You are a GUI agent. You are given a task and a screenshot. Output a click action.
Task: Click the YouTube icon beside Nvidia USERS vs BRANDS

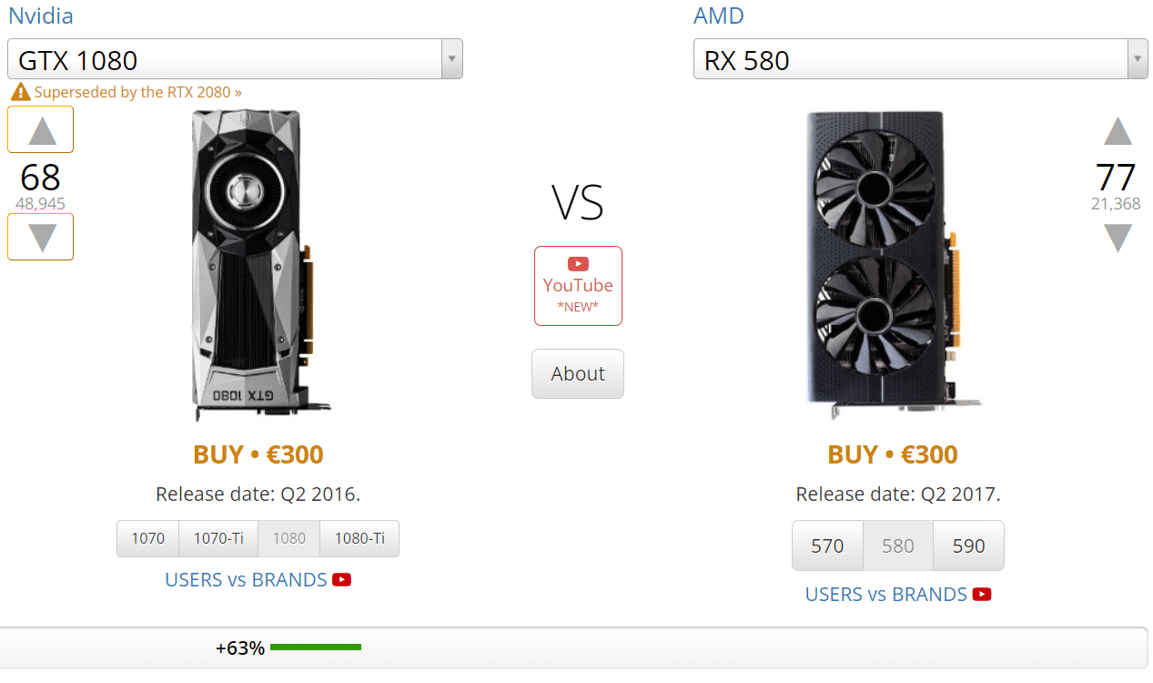341,580
